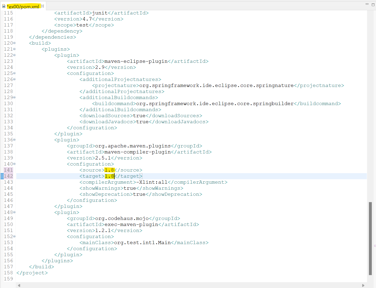Click the '-Xlint:all' compiler argument
Screen dimensions: 376x288
pyautogui.click(x=152, y=182)
